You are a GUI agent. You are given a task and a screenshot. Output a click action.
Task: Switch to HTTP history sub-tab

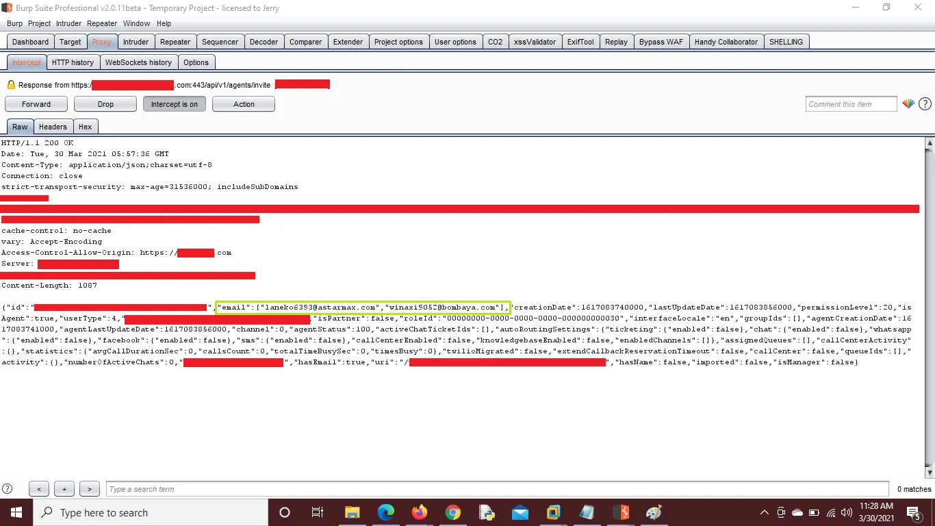tap(73, 62)
